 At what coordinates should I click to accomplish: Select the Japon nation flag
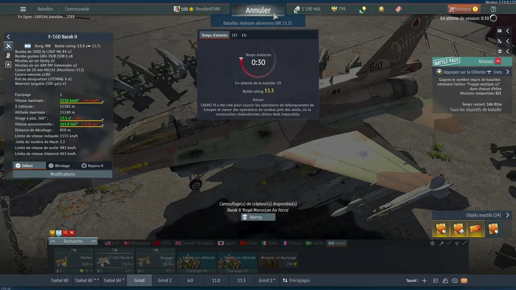pos(227,243)
